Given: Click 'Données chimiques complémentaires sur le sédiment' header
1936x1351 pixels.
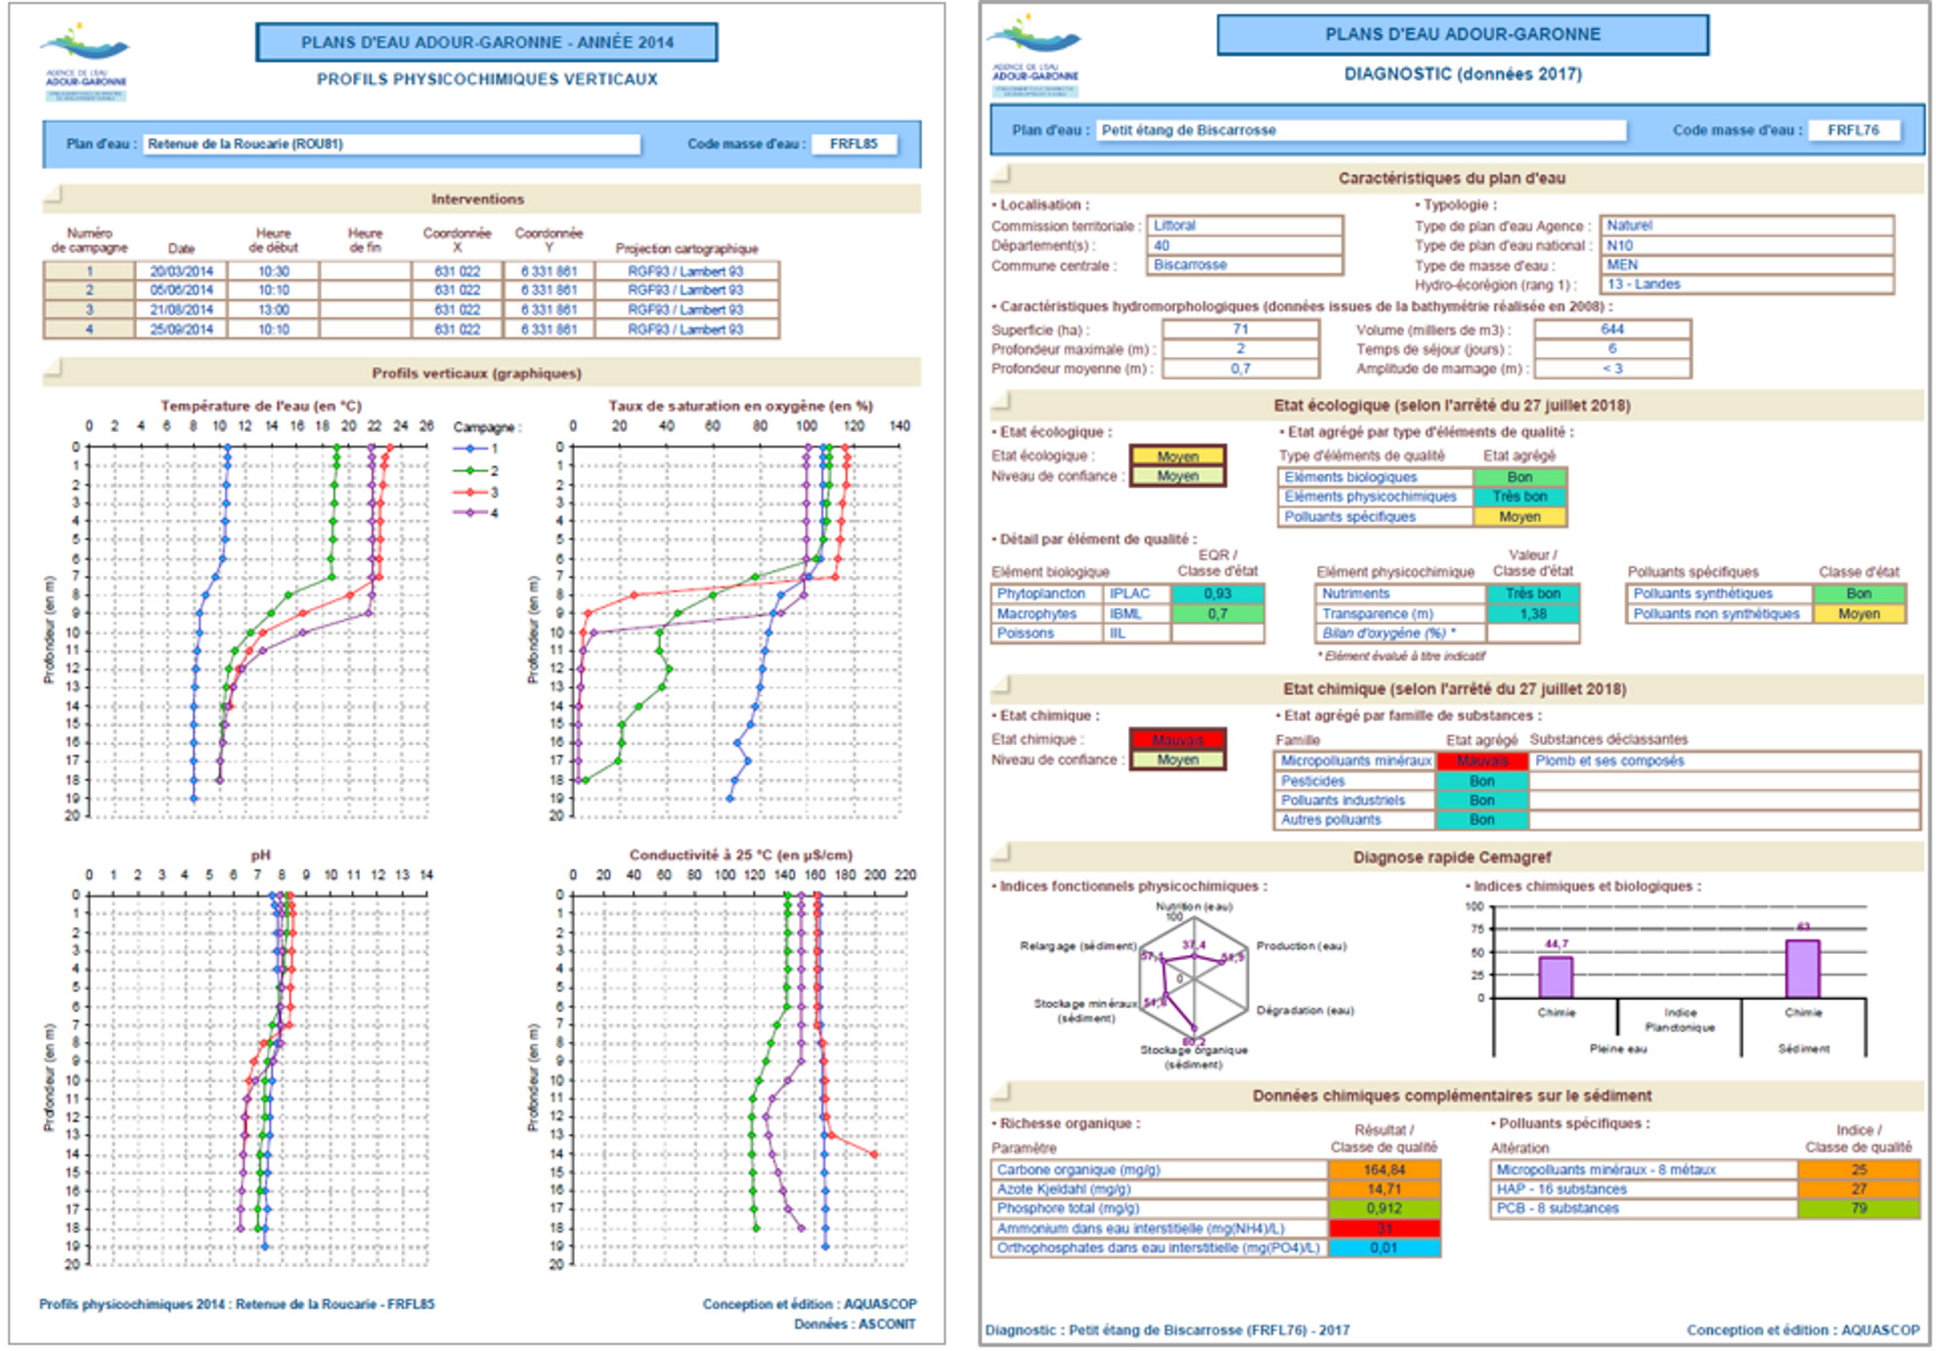Looking at the screenshot, I should (x=1456, y=1095).
